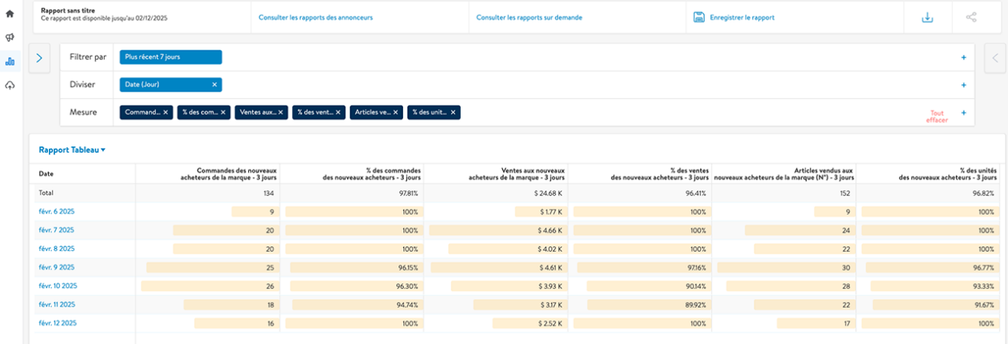Open Consulter les rapports des annonceurs
The width and height of the screenshot is (1008, 344).
[316, 17]
